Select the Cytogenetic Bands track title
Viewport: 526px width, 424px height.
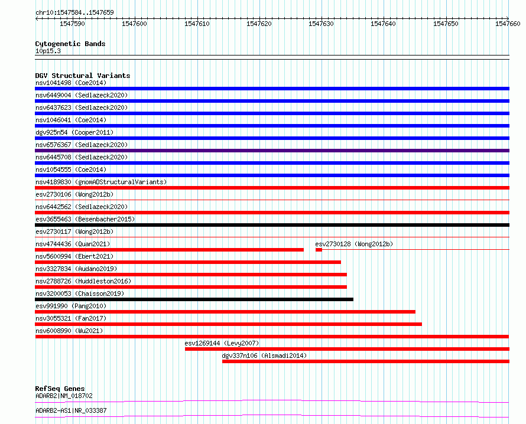70,44
